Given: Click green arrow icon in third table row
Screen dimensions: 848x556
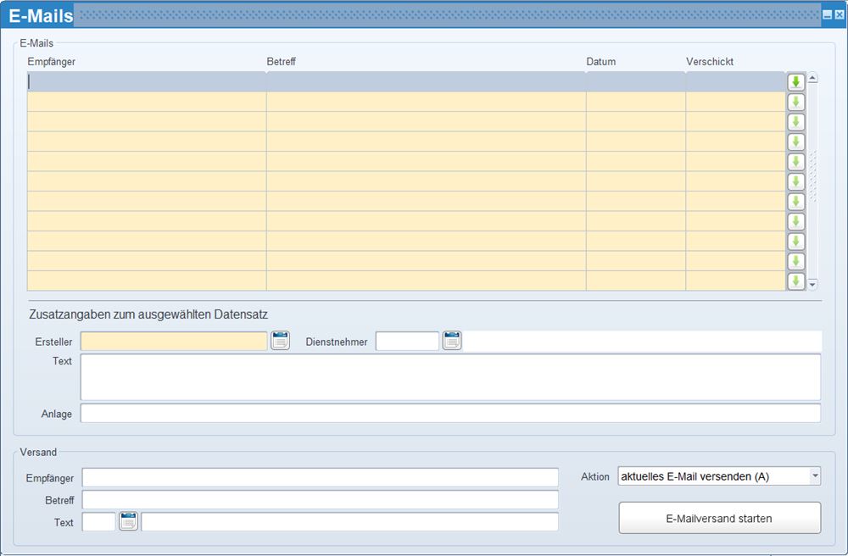Looking at the screenshot, I should pos(795,122).
